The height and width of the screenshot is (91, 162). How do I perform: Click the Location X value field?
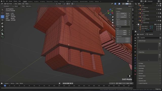point(121,13)
